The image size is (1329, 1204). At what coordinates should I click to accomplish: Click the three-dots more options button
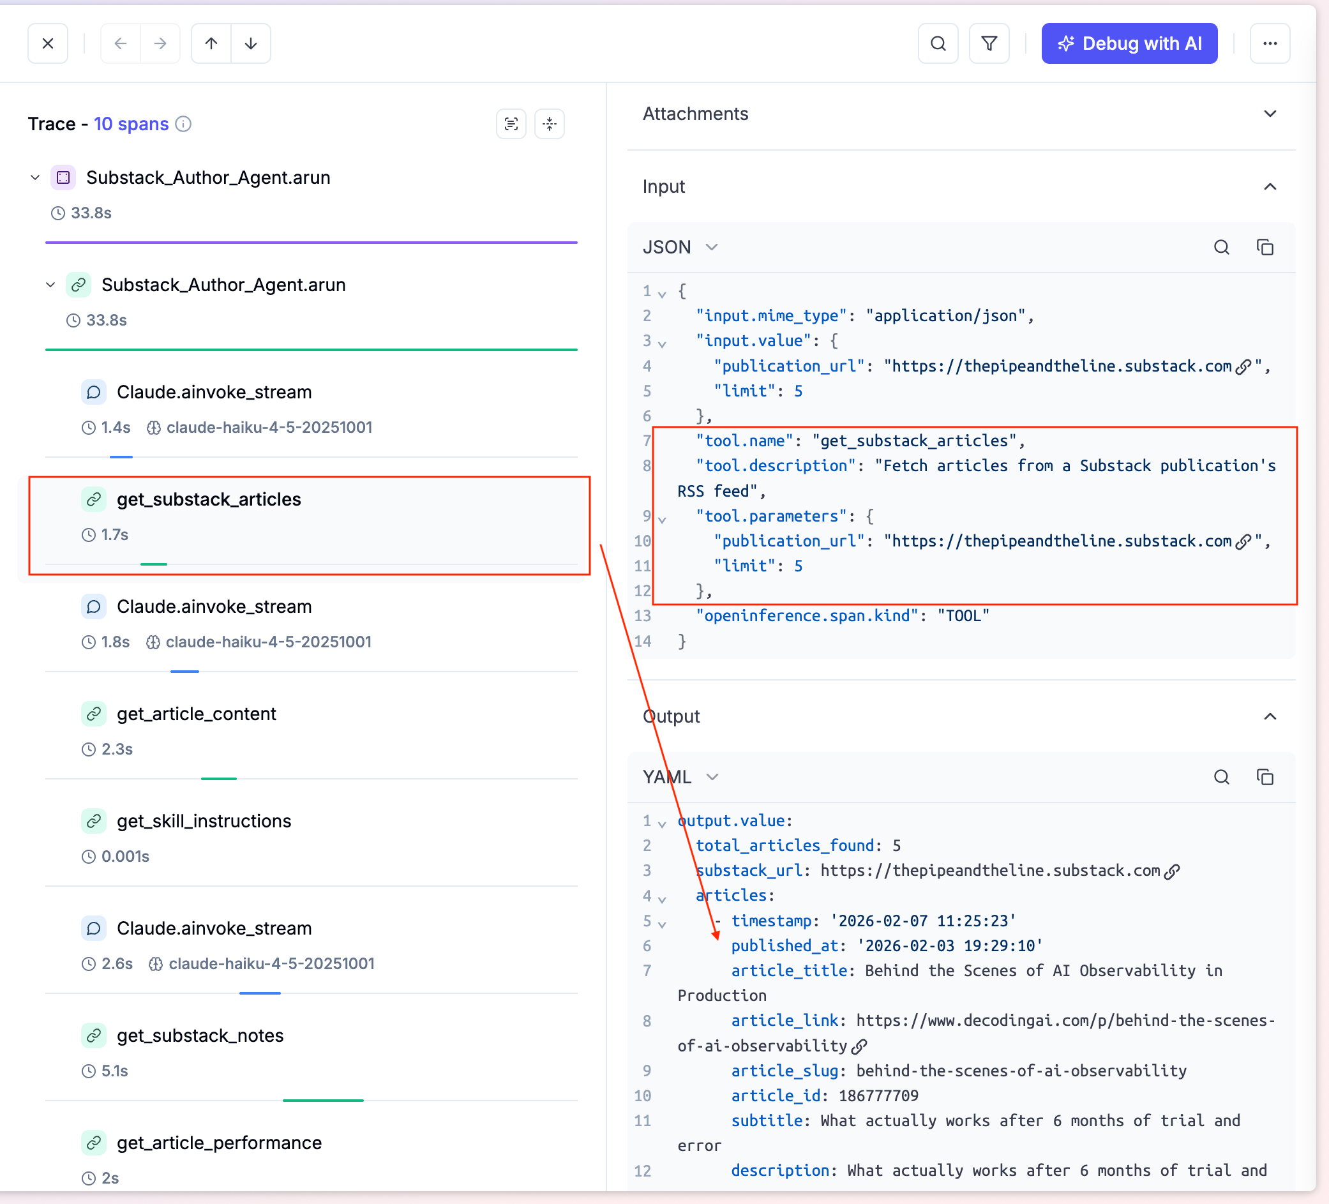(1269, 43)
